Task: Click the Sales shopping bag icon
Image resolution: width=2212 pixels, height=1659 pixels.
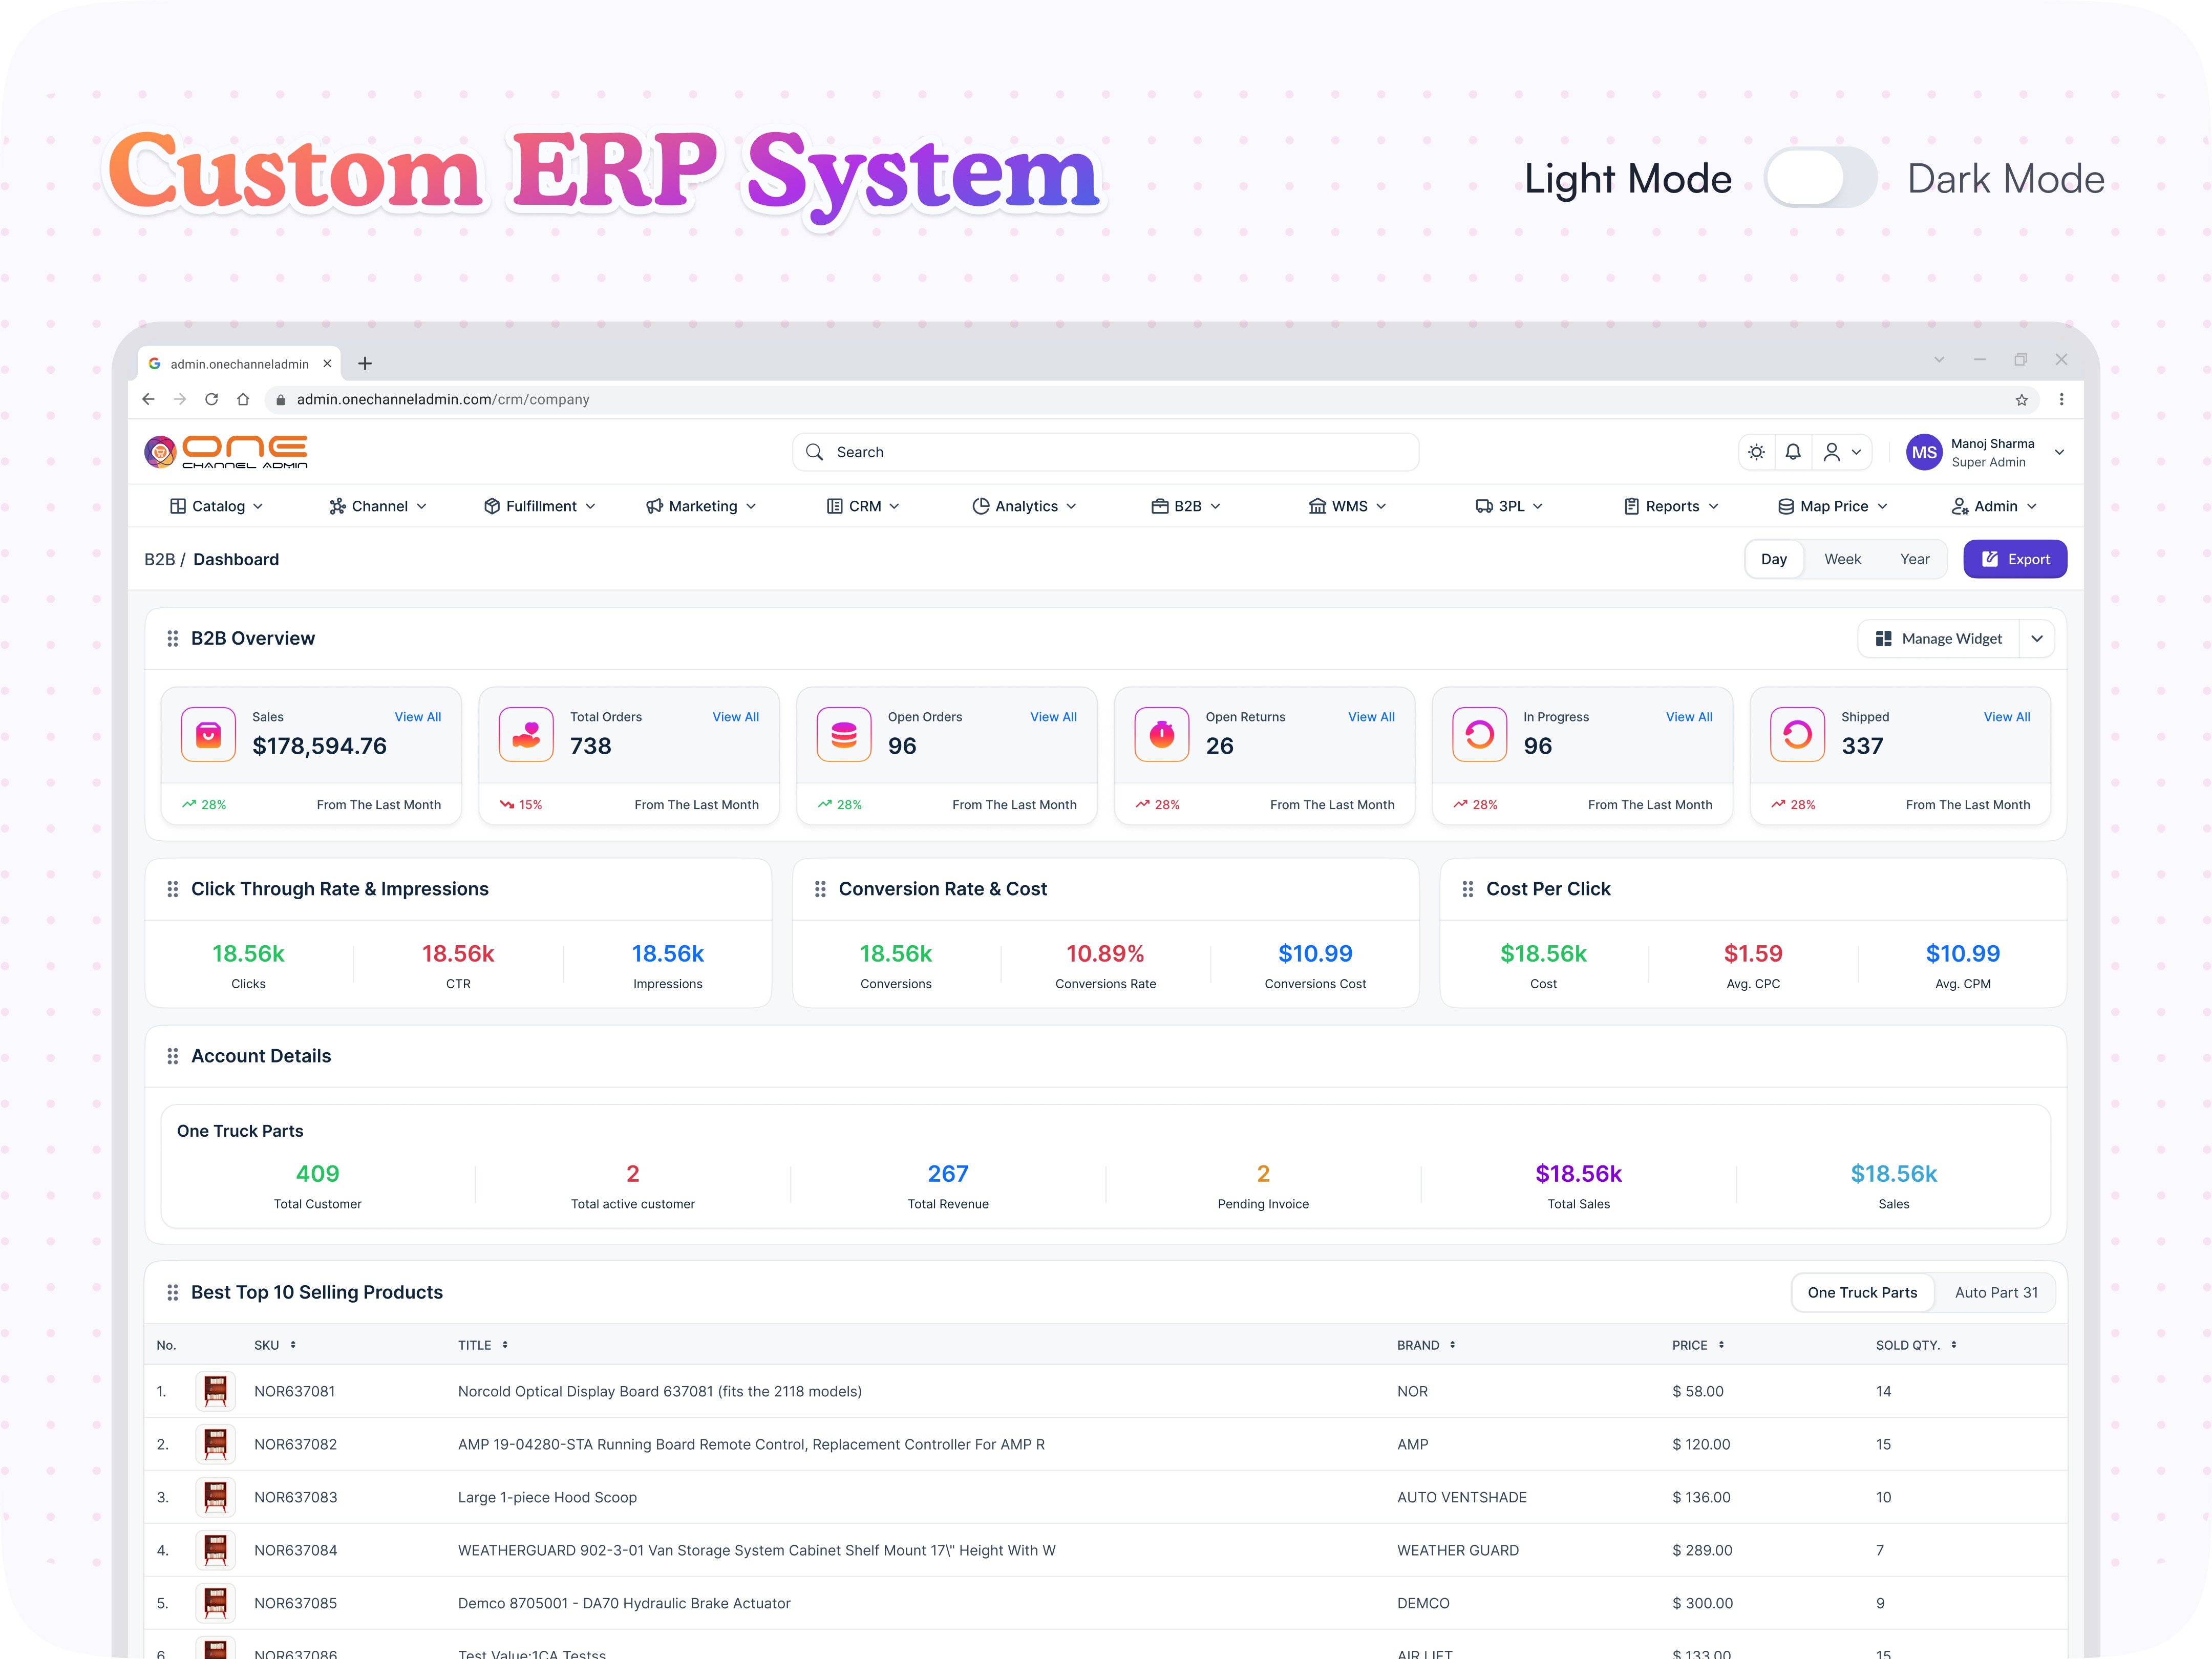Action: tap(208, 735)
